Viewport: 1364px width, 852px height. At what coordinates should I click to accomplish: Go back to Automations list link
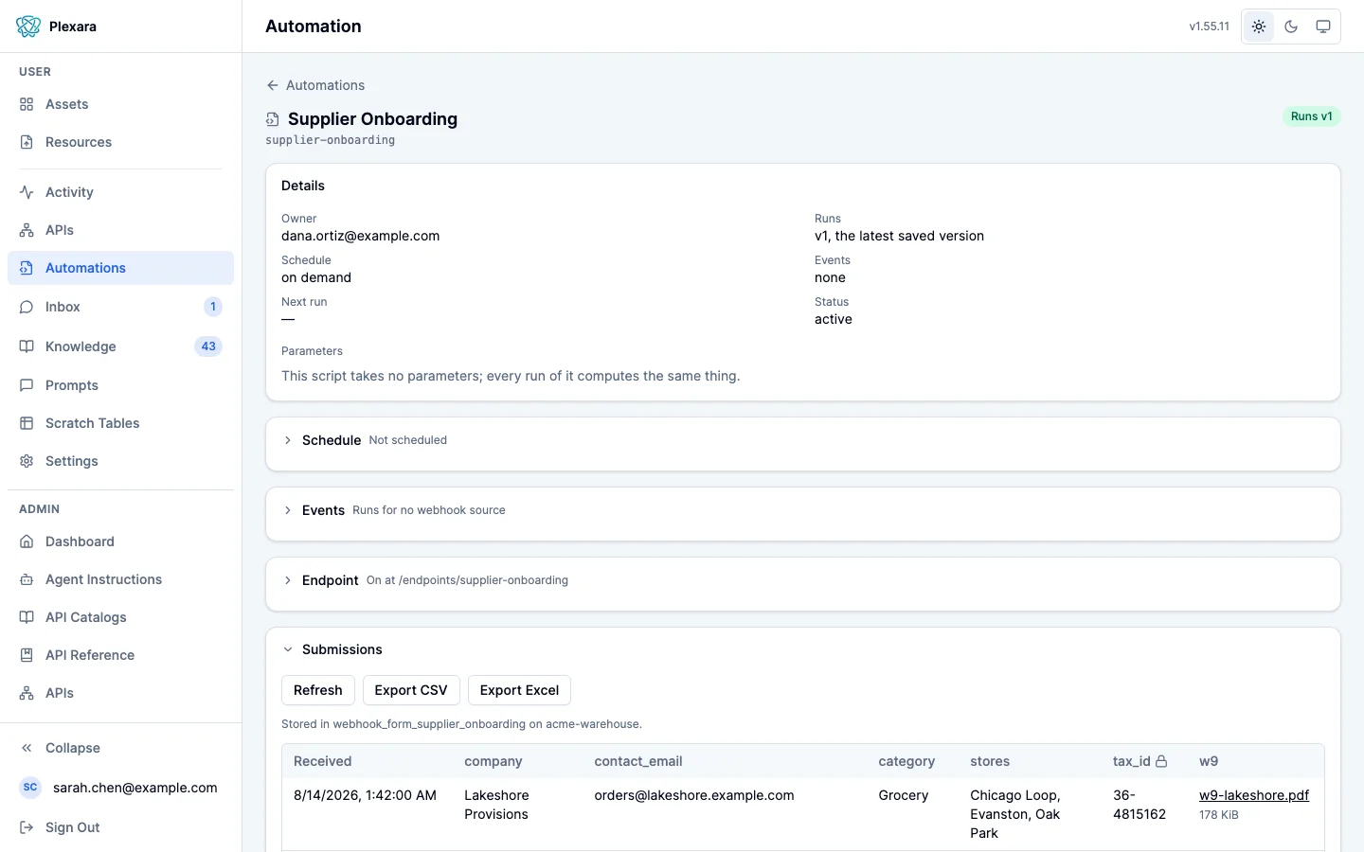pos(315,85)
